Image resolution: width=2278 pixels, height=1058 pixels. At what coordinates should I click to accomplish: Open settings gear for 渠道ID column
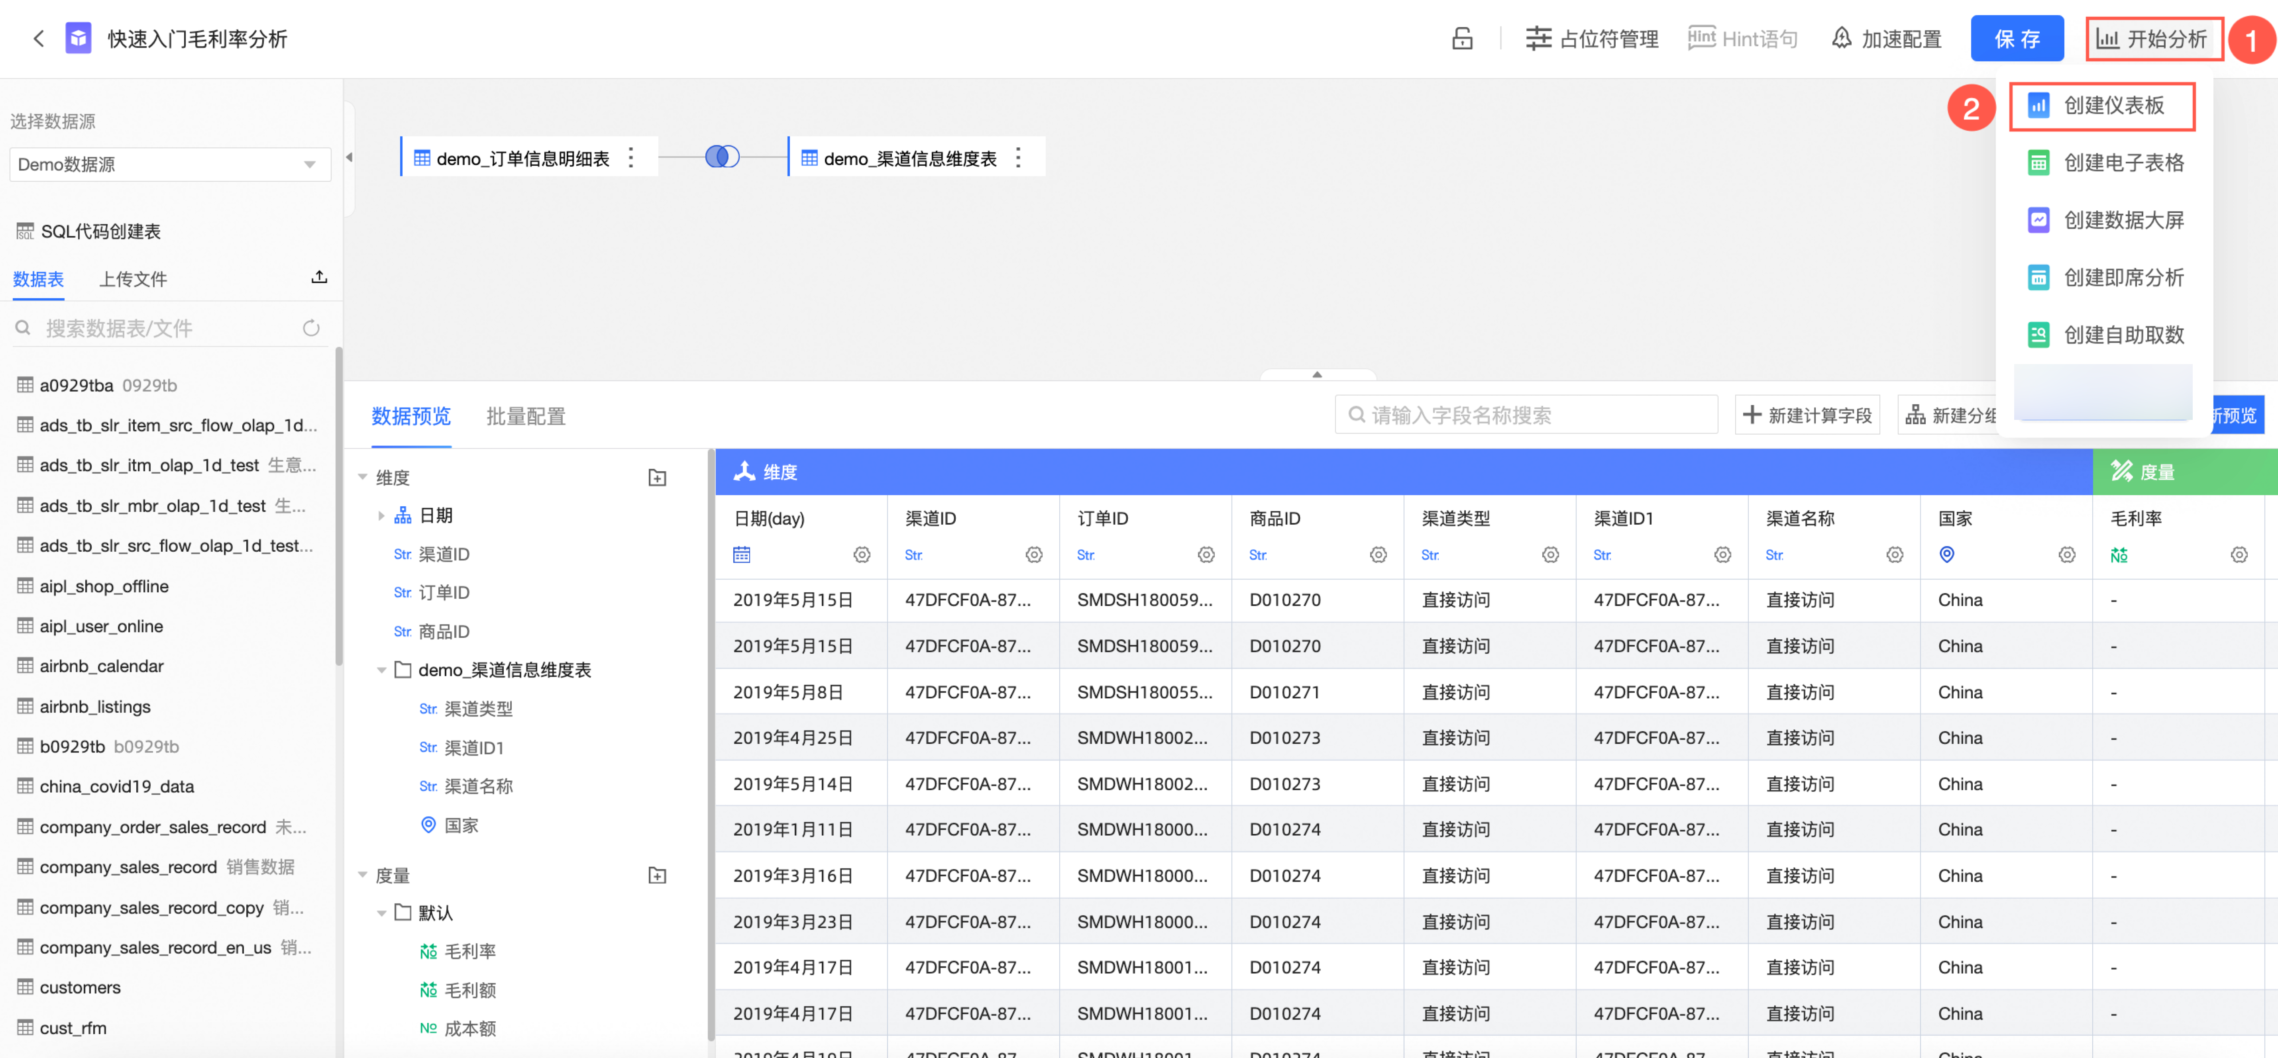click(x=1034, y=555)
